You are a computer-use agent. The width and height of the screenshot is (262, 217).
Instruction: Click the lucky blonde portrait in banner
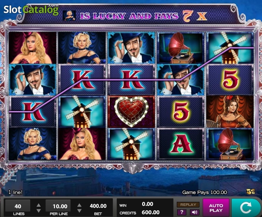click(x=69, y=16)
